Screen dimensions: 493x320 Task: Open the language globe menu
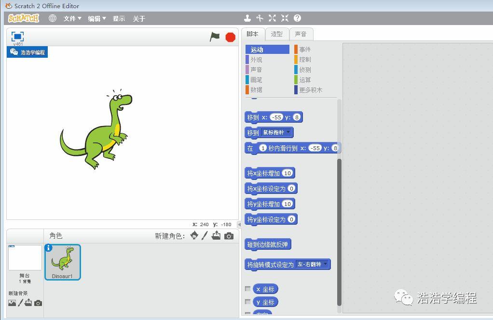[x=53, y=18]
